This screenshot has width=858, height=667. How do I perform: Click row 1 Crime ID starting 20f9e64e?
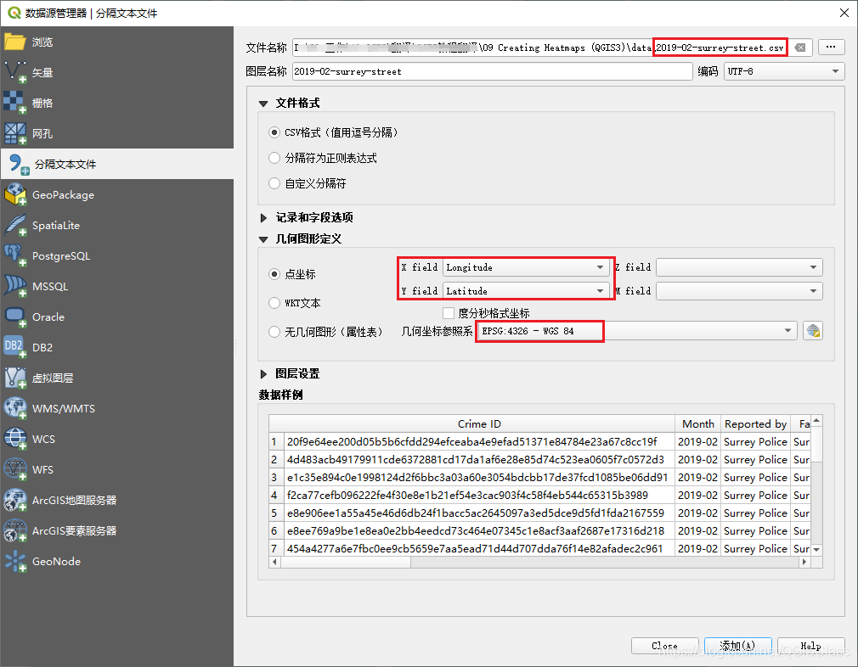[479, 442]
